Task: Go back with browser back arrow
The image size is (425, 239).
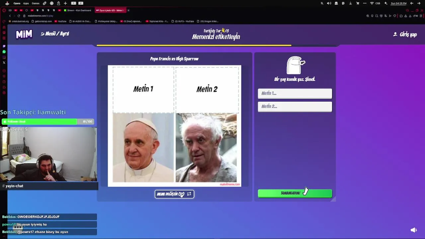Action: pyautogui.click(x=10, y=16)
